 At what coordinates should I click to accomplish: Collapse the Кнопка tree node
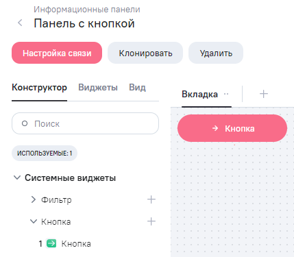(x=34, y=221)
